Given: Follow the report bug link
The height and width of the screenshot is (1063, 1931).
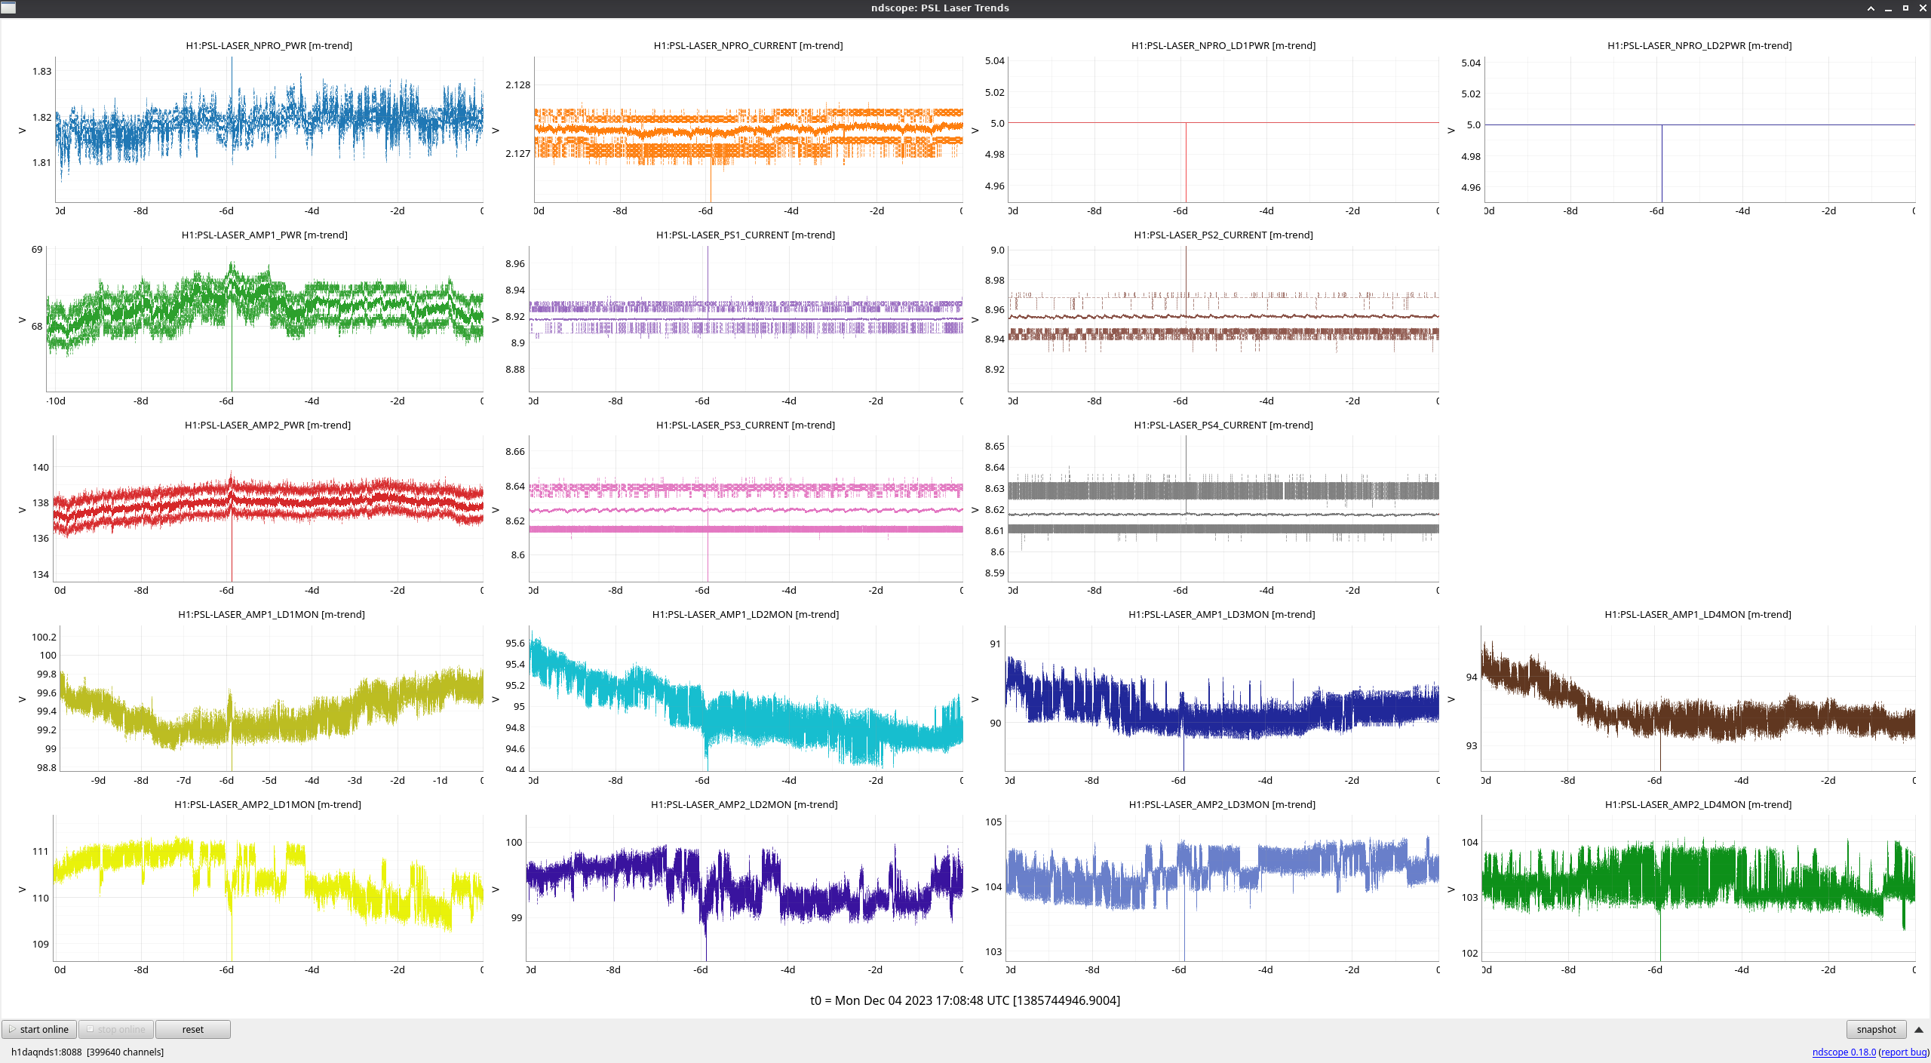Looking at the screenshot, I should tap(1903, 1052).
